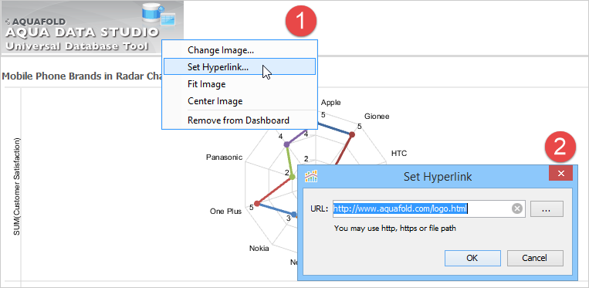
Task: Click the SUM(Customer Satisfaction) axis title
Action: coord(16,186)
